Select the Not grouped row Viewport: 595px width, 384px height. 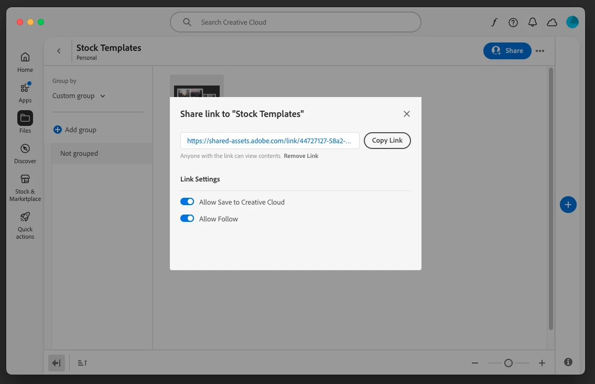(x=102, y=154)
